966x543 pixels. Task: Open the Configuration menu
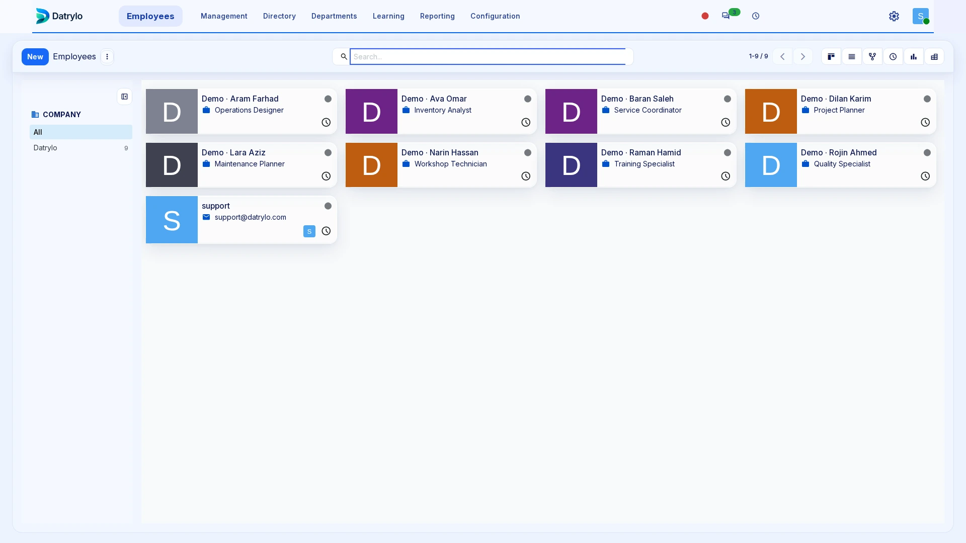coord(495,16)
